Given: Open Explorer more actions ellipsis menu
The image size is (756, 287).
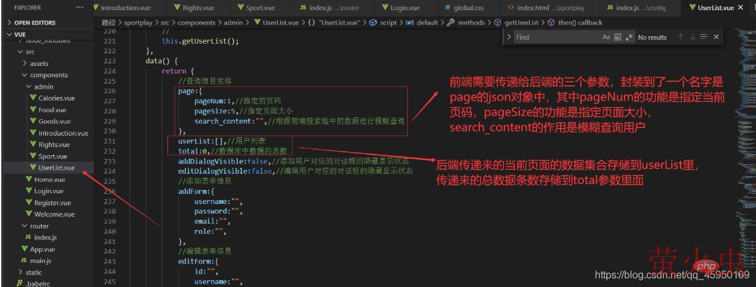Looking at the screenshot, I should coord(80,8).
